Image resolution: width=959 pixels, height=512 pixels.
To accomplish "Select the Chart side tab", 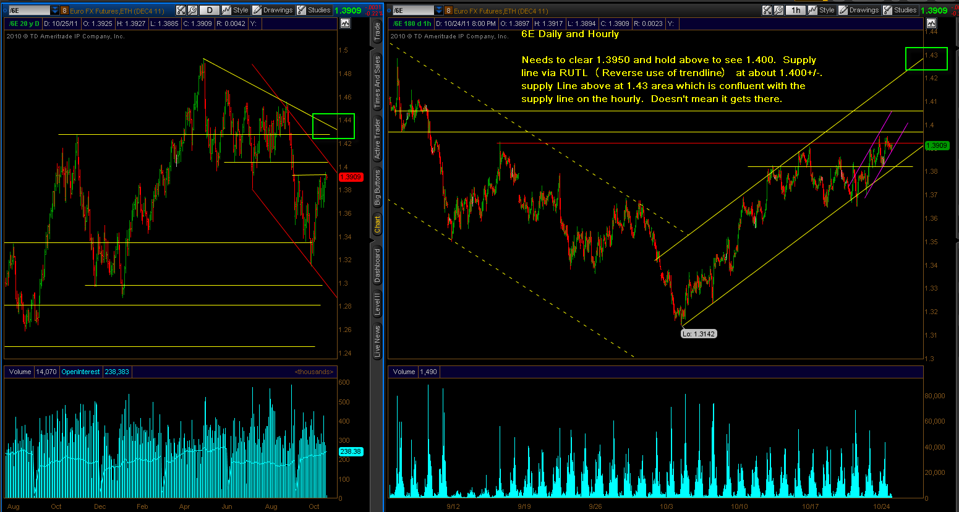I will point(377,224).
